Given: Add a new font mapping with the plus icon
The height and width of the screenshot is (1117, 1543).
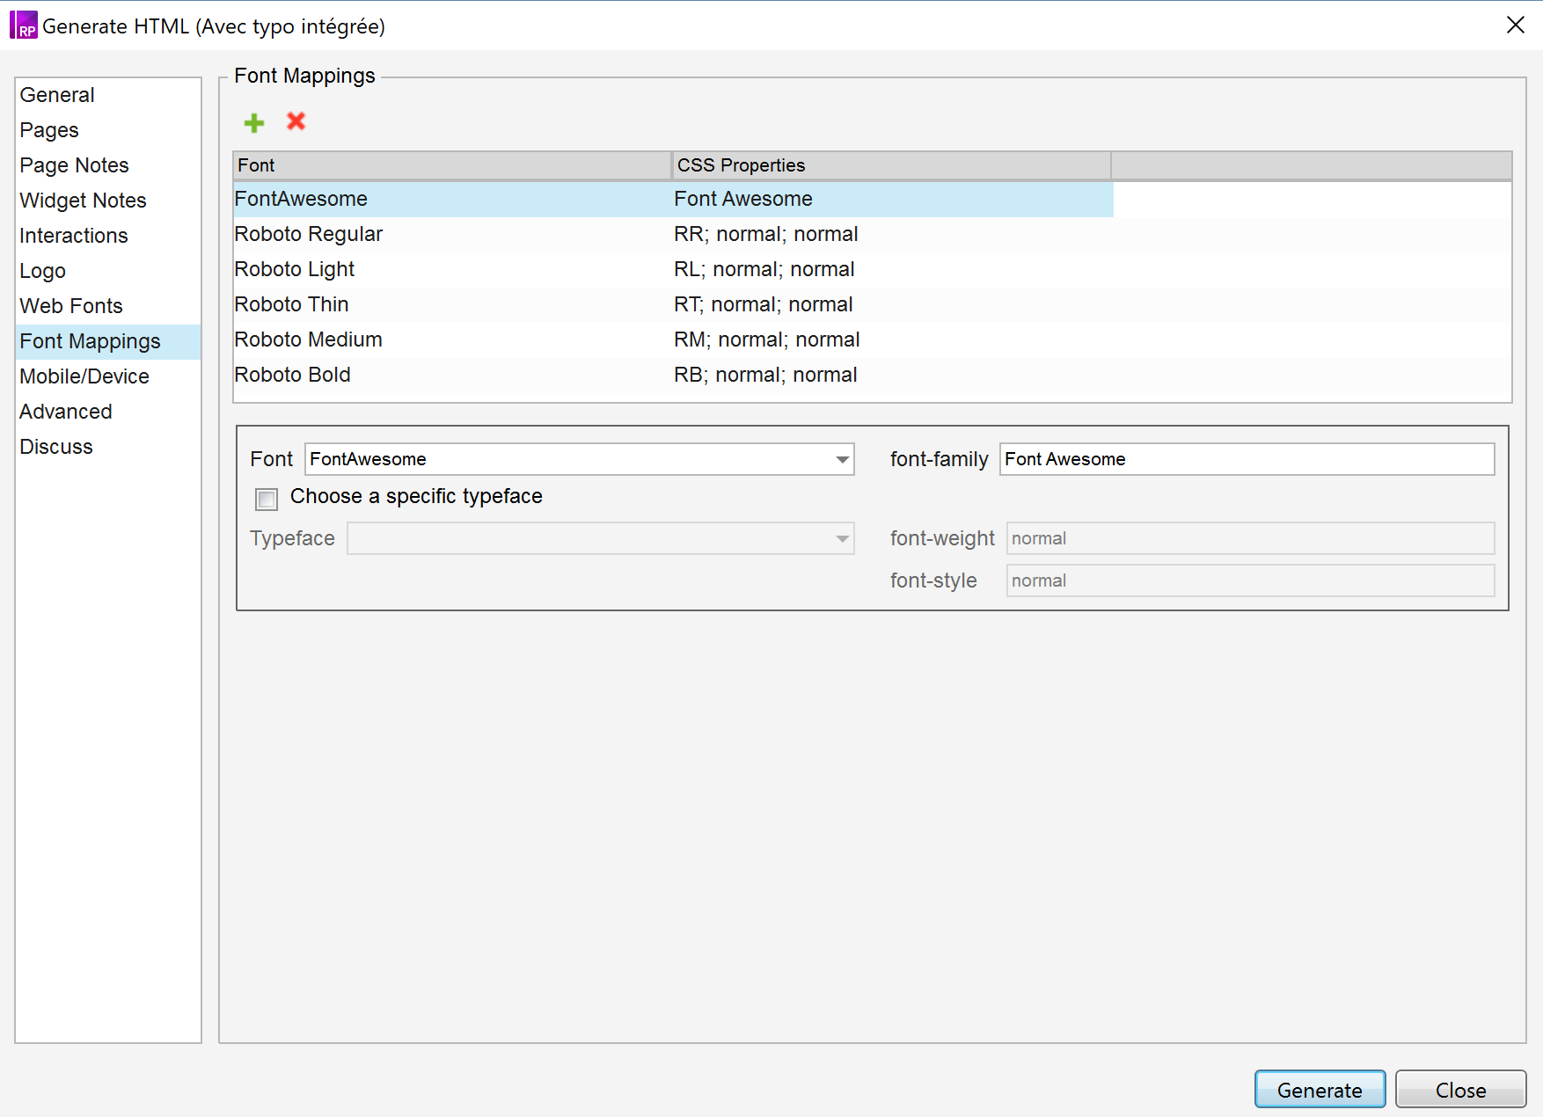Looking at the screenshot, I should (253, 122).
